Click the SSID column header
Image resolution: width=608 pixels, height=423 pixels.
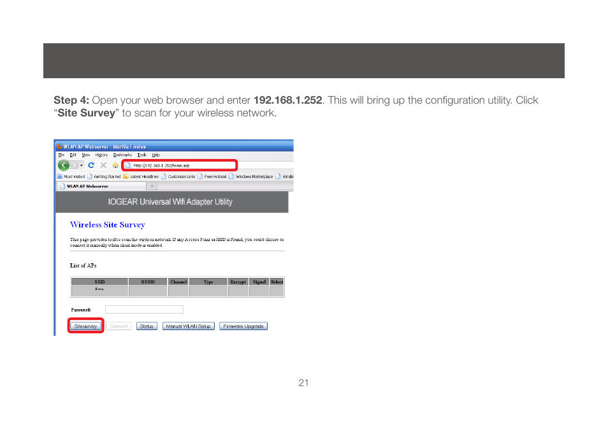pyautogui.click(x=99, y=282)
